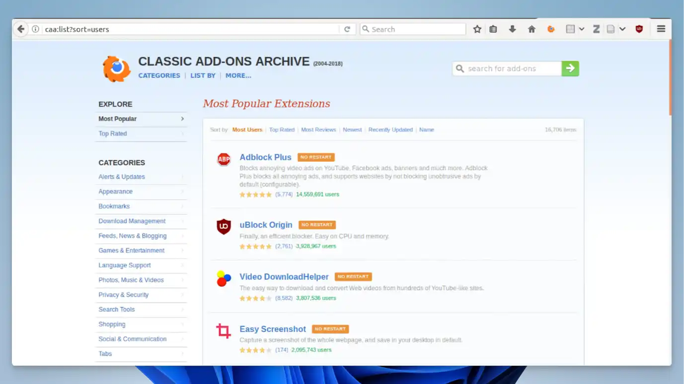The width and height of the screenshot is (684, 384).
Task: Click the Video DownloadHelper colored-balls icon
Action: pos(224,279)
